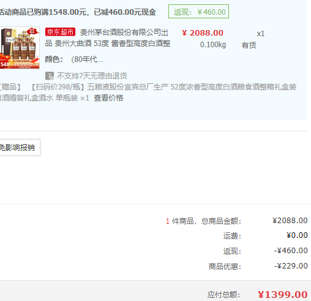
Task: Open the Moutai liquor product thumbnail
Action: point(20,48)
